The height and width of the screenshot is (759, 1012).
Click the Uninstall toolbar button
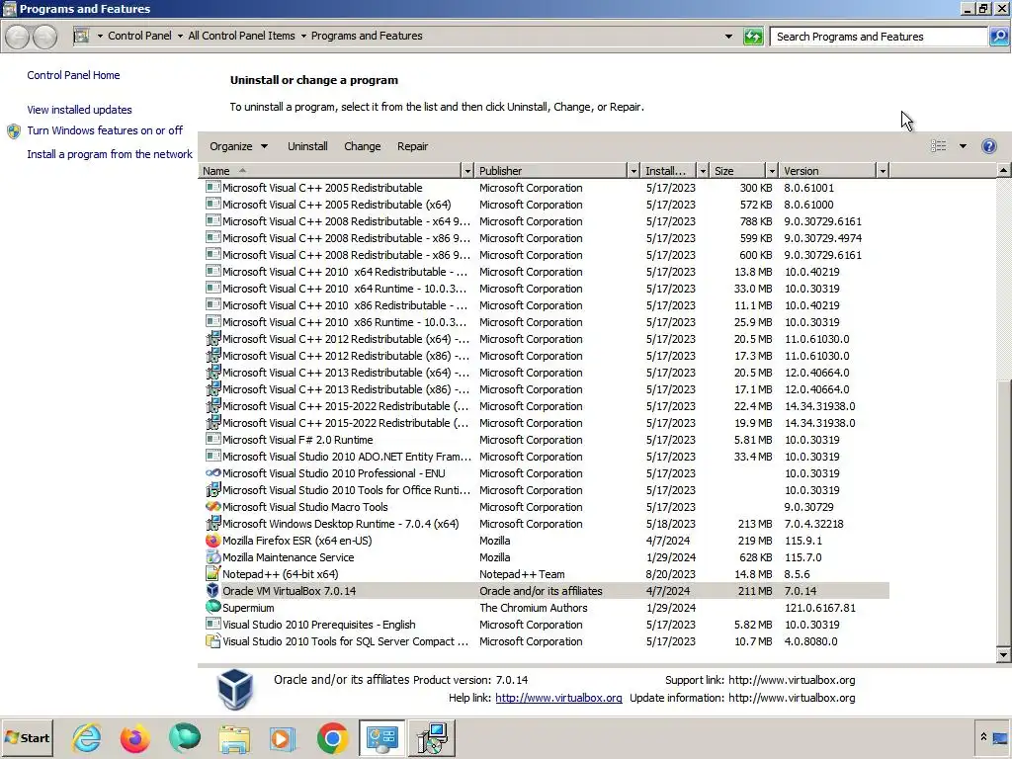pos(307,146)
